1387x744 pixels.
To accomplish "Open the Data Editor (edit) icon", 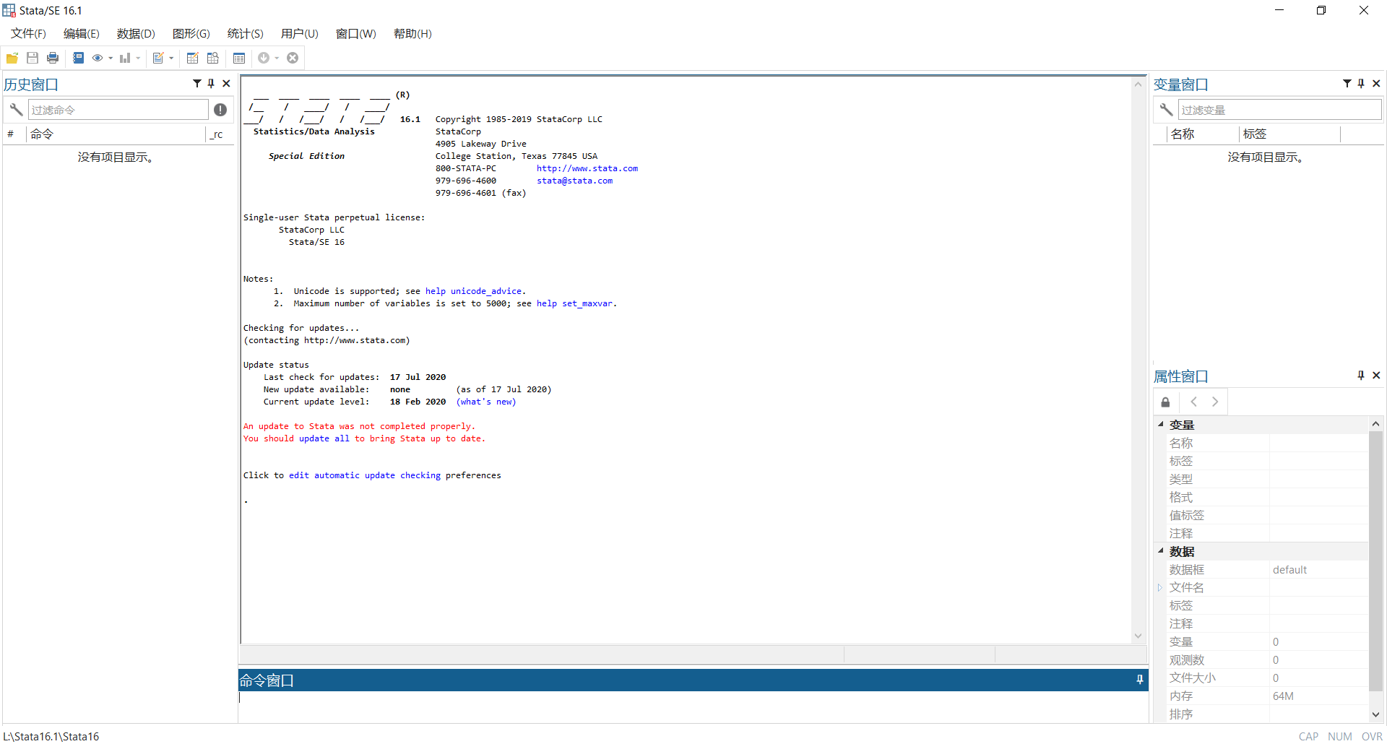I will pos(192,58).
